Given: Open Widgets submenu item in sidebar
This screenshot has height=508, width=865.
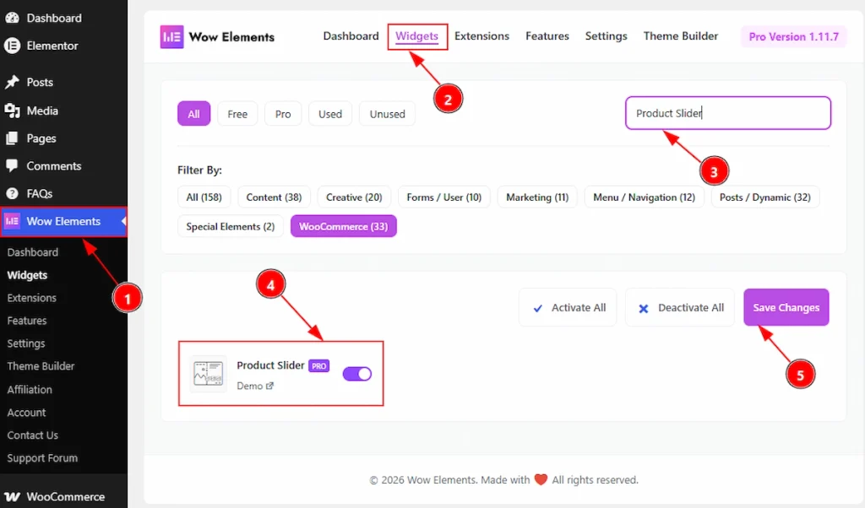Looking at the screenshot, I should 27,275.
